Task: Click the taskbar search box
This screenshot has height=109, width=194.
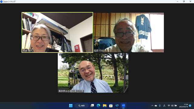Action: coord(82,106)
